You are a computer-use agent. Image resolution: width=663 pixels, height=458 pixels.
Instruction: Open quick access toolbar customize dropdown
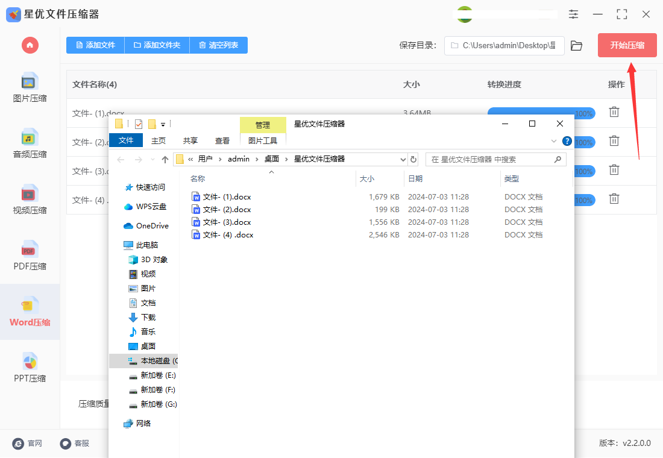click(163, 124)
